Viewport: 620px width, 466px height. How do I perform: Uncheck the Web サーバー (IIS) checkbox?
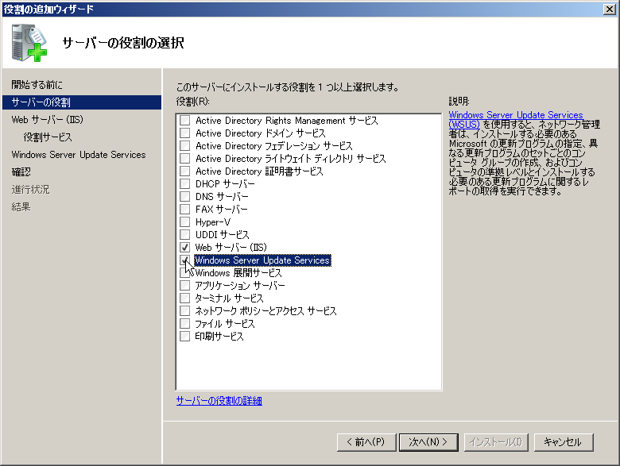click(x=184, y=247)
